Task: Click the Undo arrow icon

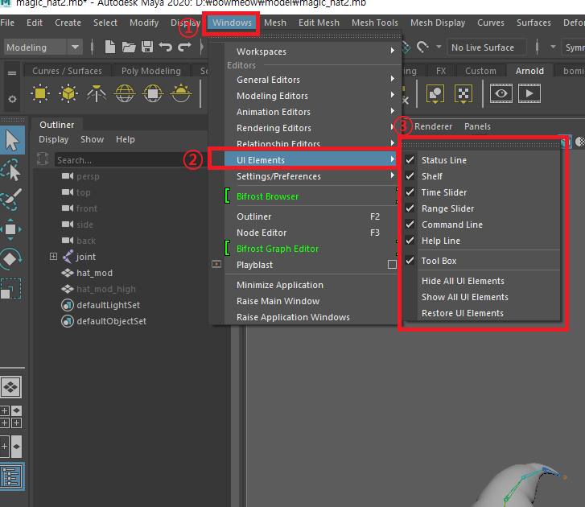Action: pyautogui.click(x=165, y=47)
